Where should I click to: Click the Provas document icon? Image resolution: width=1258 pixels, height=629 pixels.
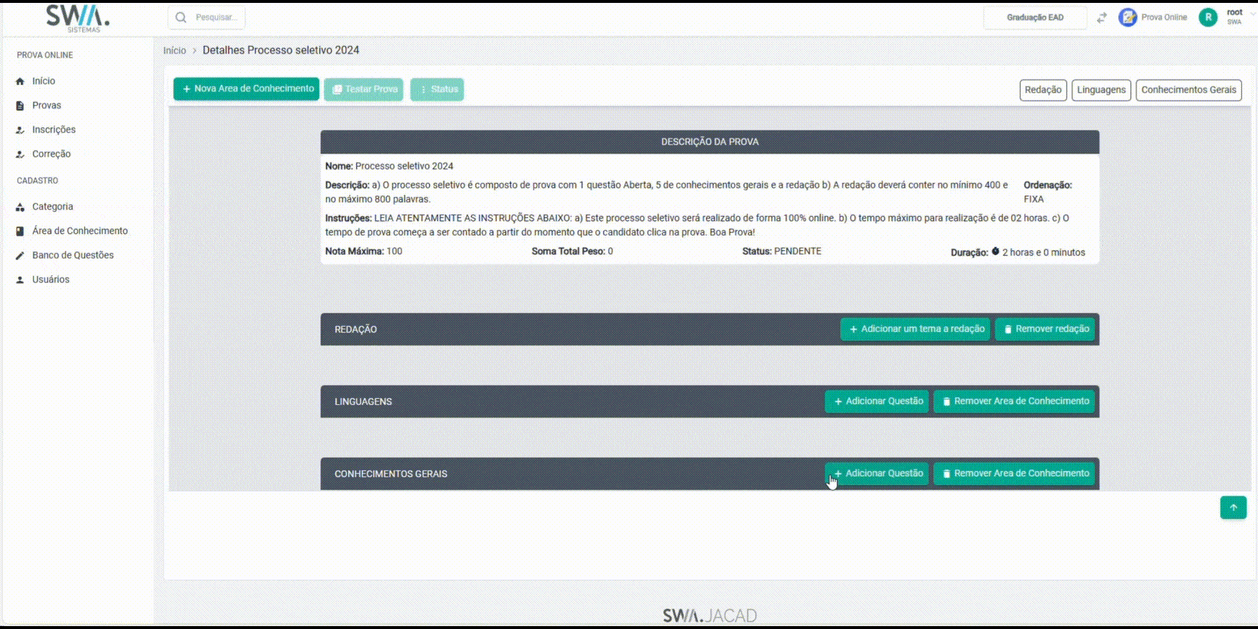[x=20, y=105]
